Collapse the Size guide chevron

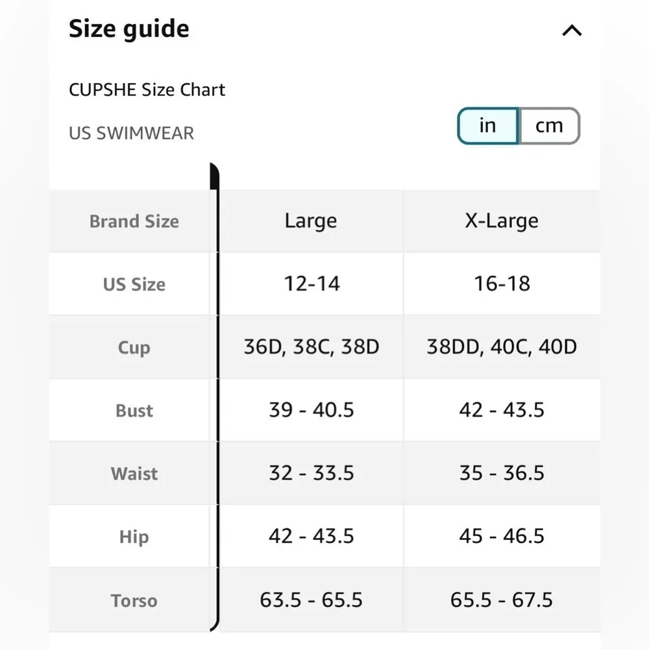click(572, 31)
